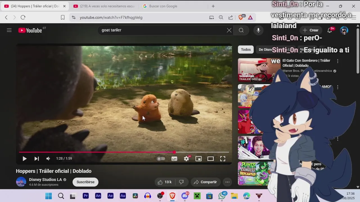Select the 'De Disney' filter chip
Screen dimensions: 360x202
pyautogui.click(x=266, y=50)
